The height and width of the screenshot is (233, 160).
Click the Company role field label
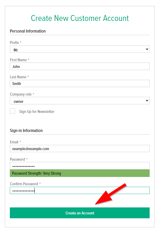(x=21, y=94)
